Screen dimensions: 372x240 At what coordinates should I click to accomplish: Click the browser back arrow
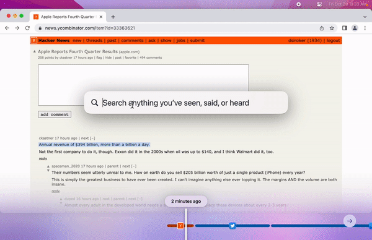(7, 28)
